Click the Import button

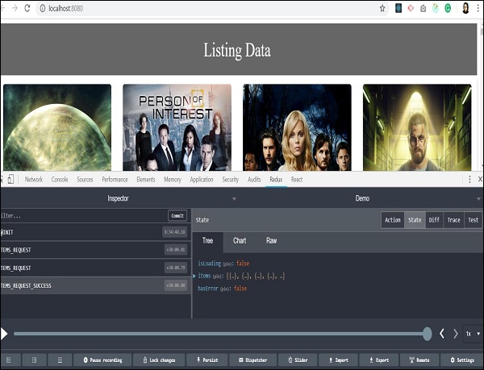(x=338, y=360)
